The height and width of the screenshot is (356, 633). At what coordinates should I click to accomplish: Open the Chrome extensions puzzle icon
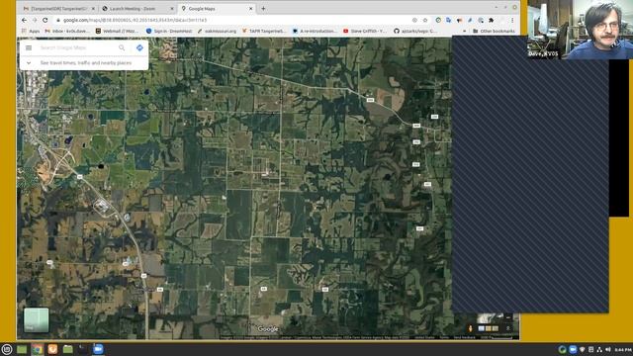[x=491, y=20]
